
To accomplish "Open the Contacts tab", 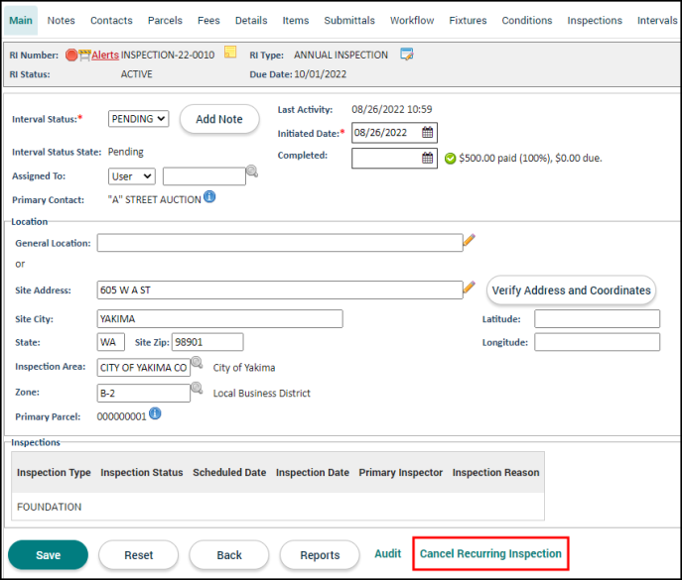I will (111, 21).
